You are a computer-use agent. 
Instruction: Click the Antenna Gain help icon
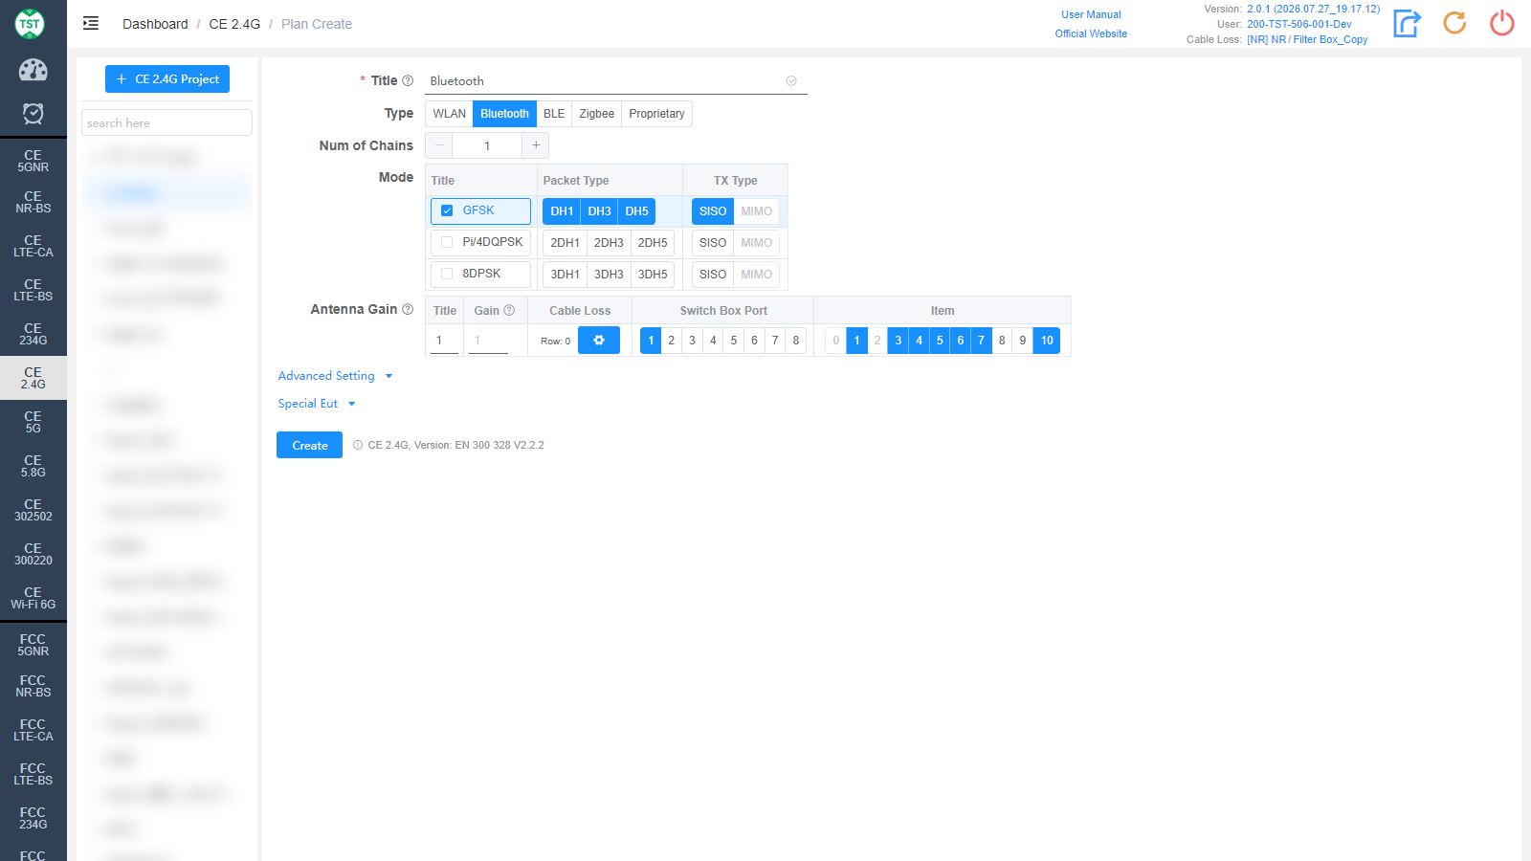pyautogui.click(x=408, y=309)
